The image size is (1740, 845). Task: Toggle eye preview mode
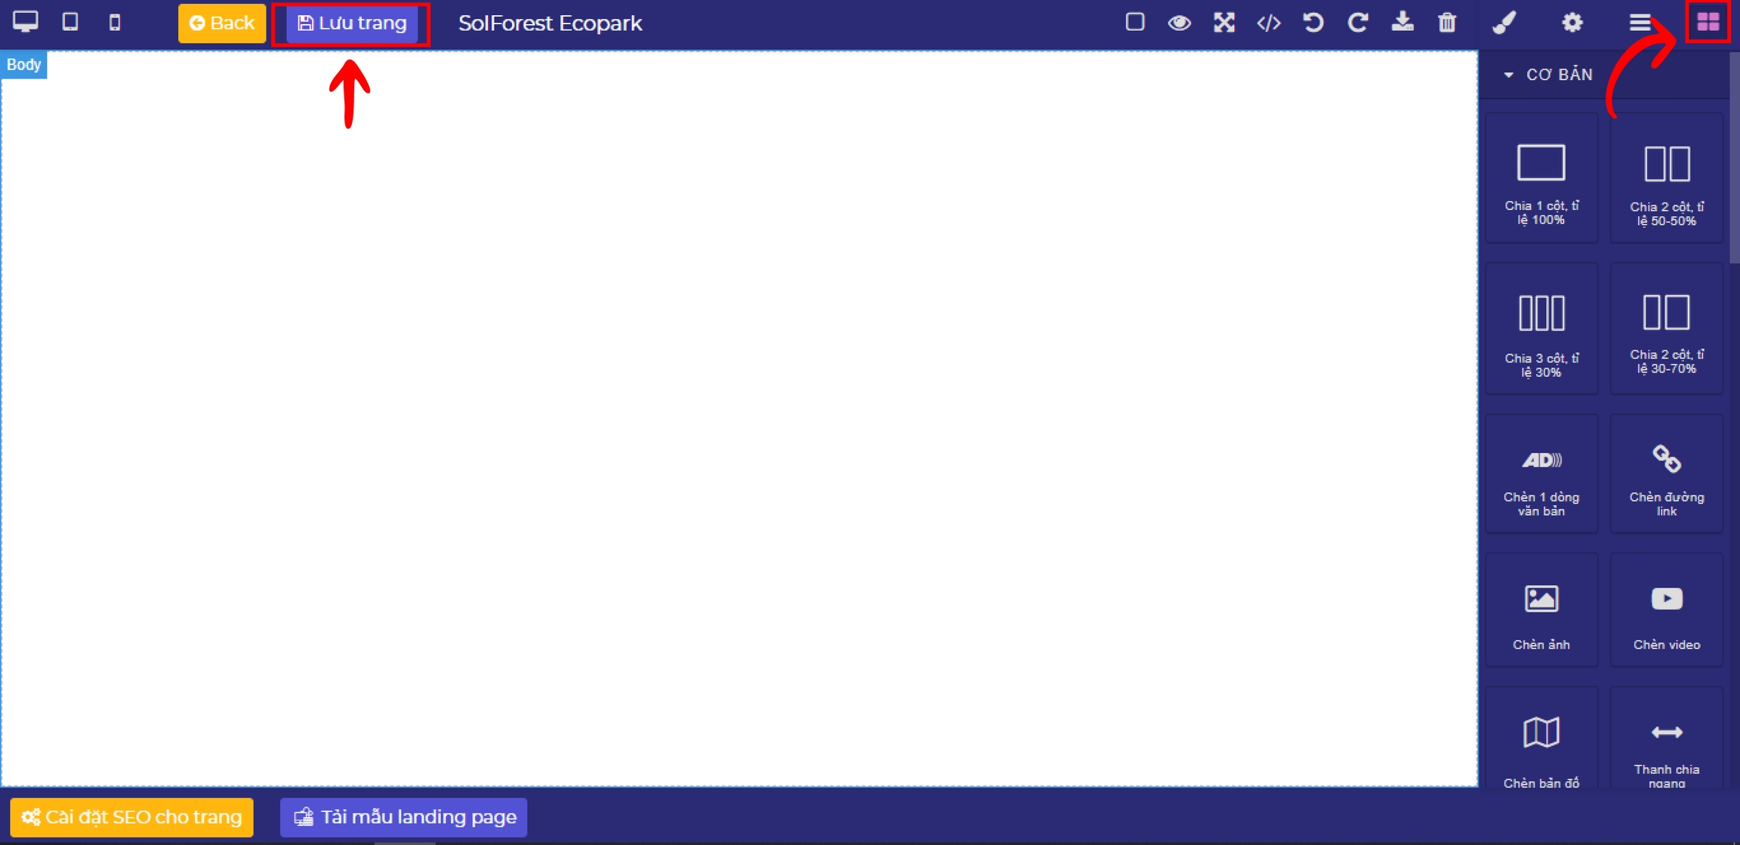click(x=1179, y=23)
